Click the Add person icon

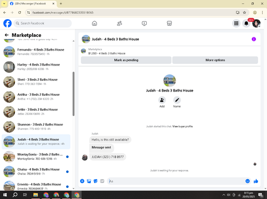tap(162, 100)
